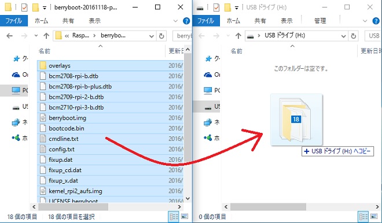
Task: Expand the ribbon in USB drive window
Action: coord(365,21)
